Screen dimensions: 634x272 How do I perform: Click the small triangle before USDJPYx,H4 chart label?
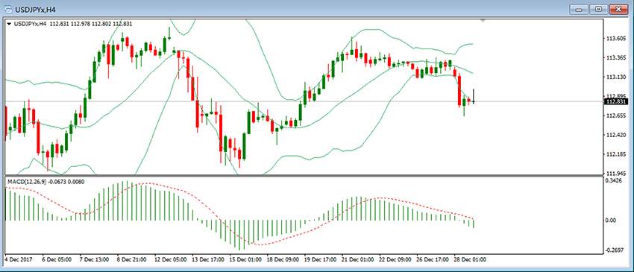coord(9,24)
